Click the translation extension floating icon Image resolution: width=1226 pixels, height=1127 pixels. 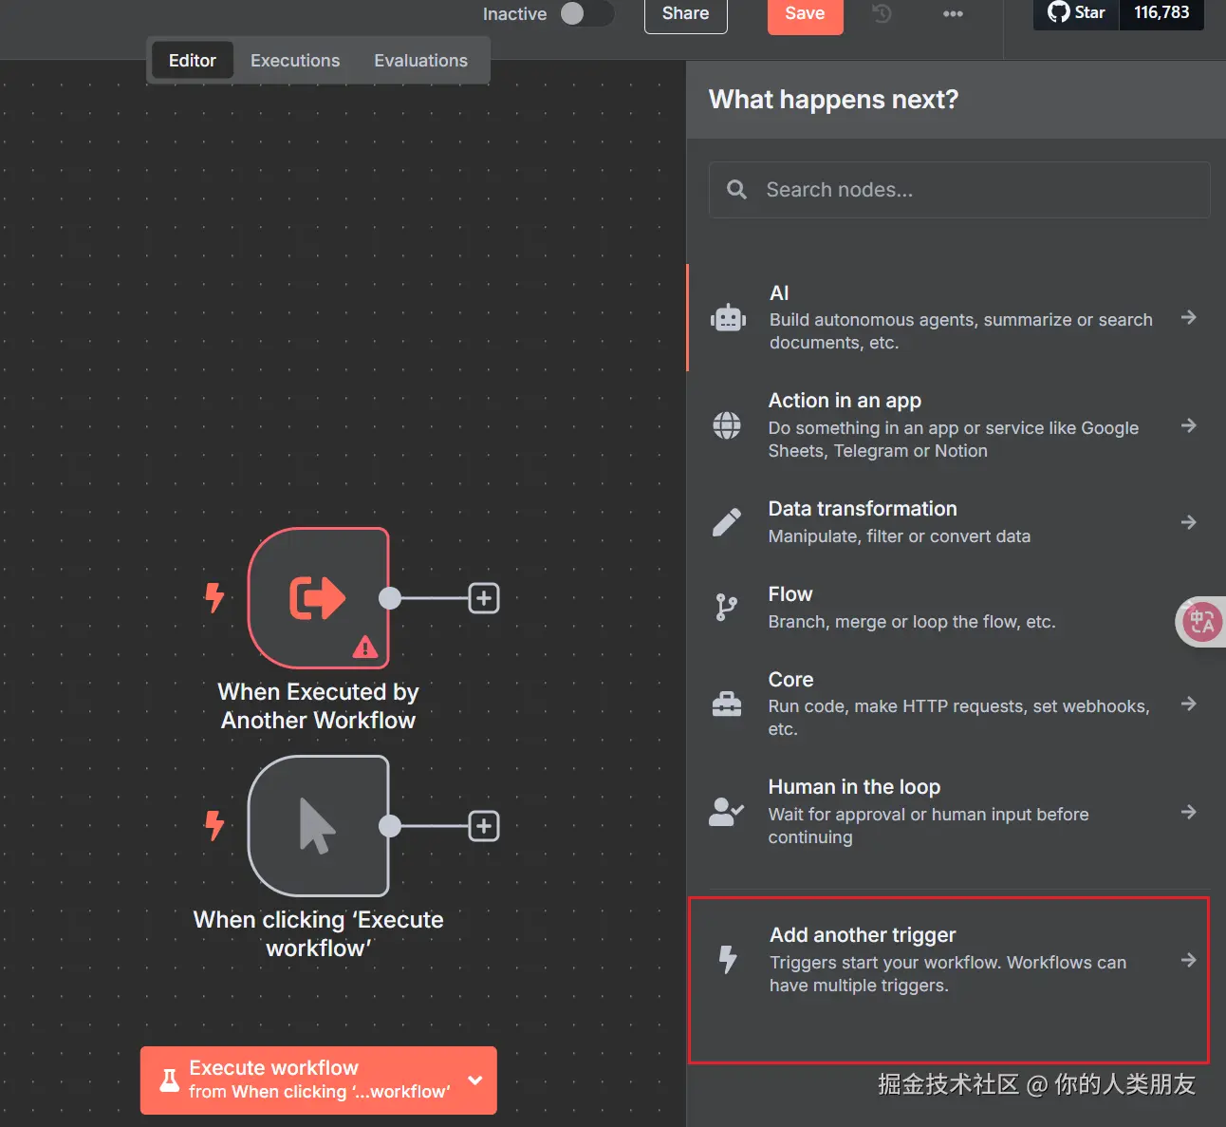pos(1201,622)
